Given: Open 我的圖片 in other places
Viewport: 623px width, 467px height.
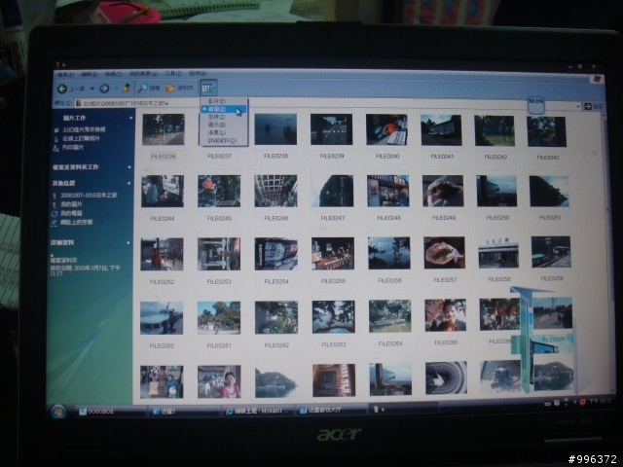Looking at the screenshot, I should tap(67, 204).
